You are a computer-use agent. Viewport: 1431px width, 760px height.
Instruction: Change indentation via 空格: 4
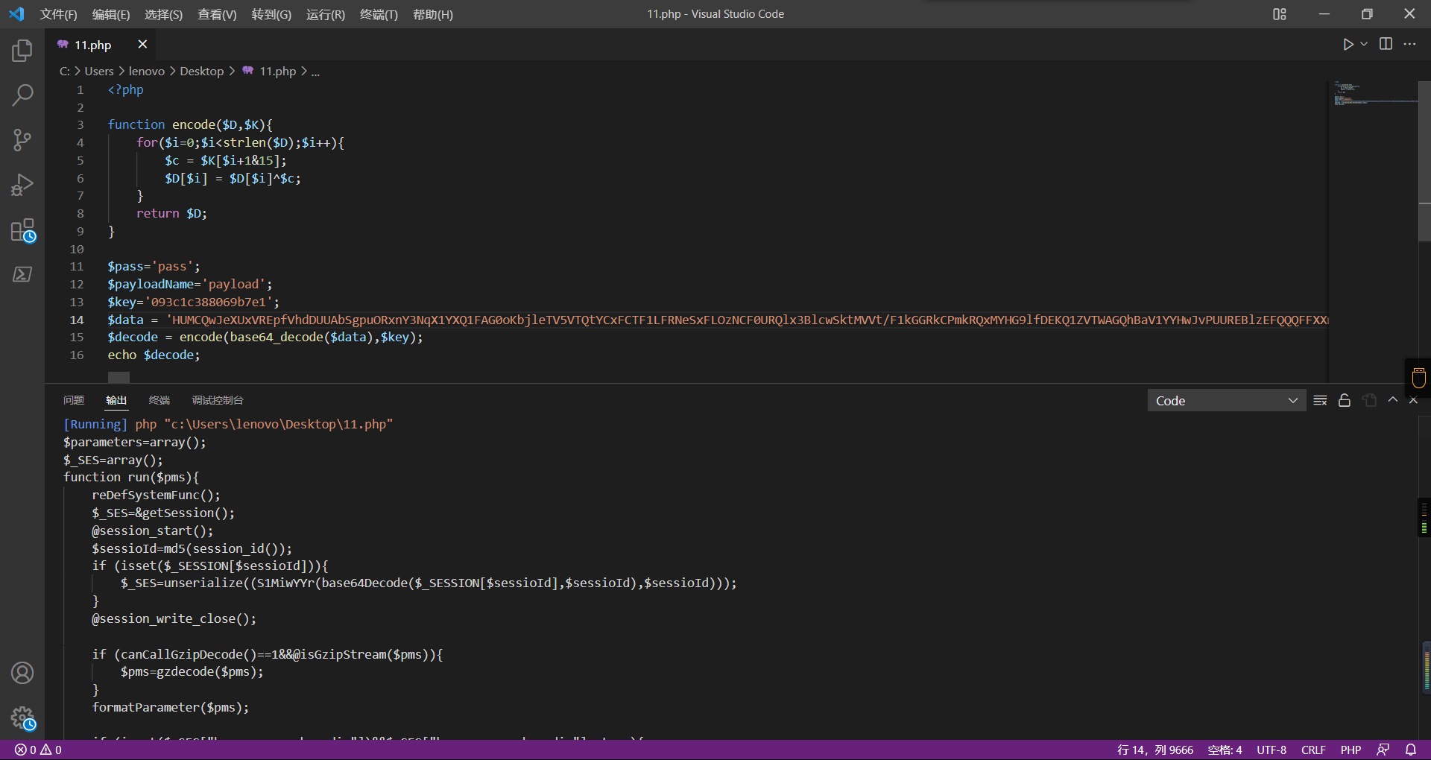tap(1225, 750)
